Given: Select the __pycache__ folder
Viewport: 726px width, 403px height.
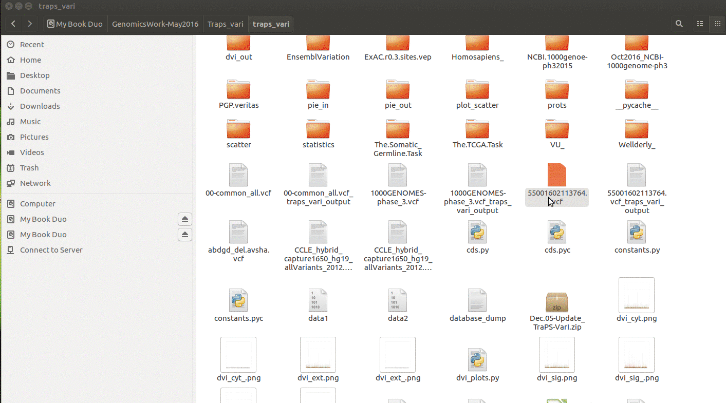Looking at the screenshot, I should (x=637, y=95).
